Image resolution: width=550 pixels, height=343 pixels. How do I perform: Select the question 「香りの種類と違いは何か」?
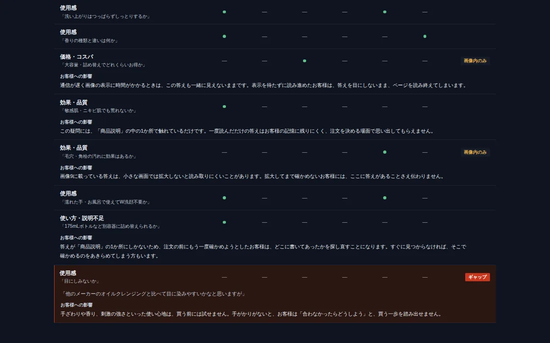89,41
